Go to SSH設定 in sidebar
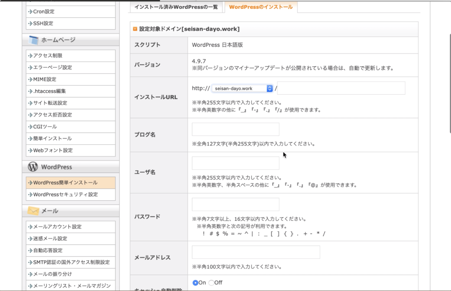The height and width of the screenshot is (291, 451). 43,23
